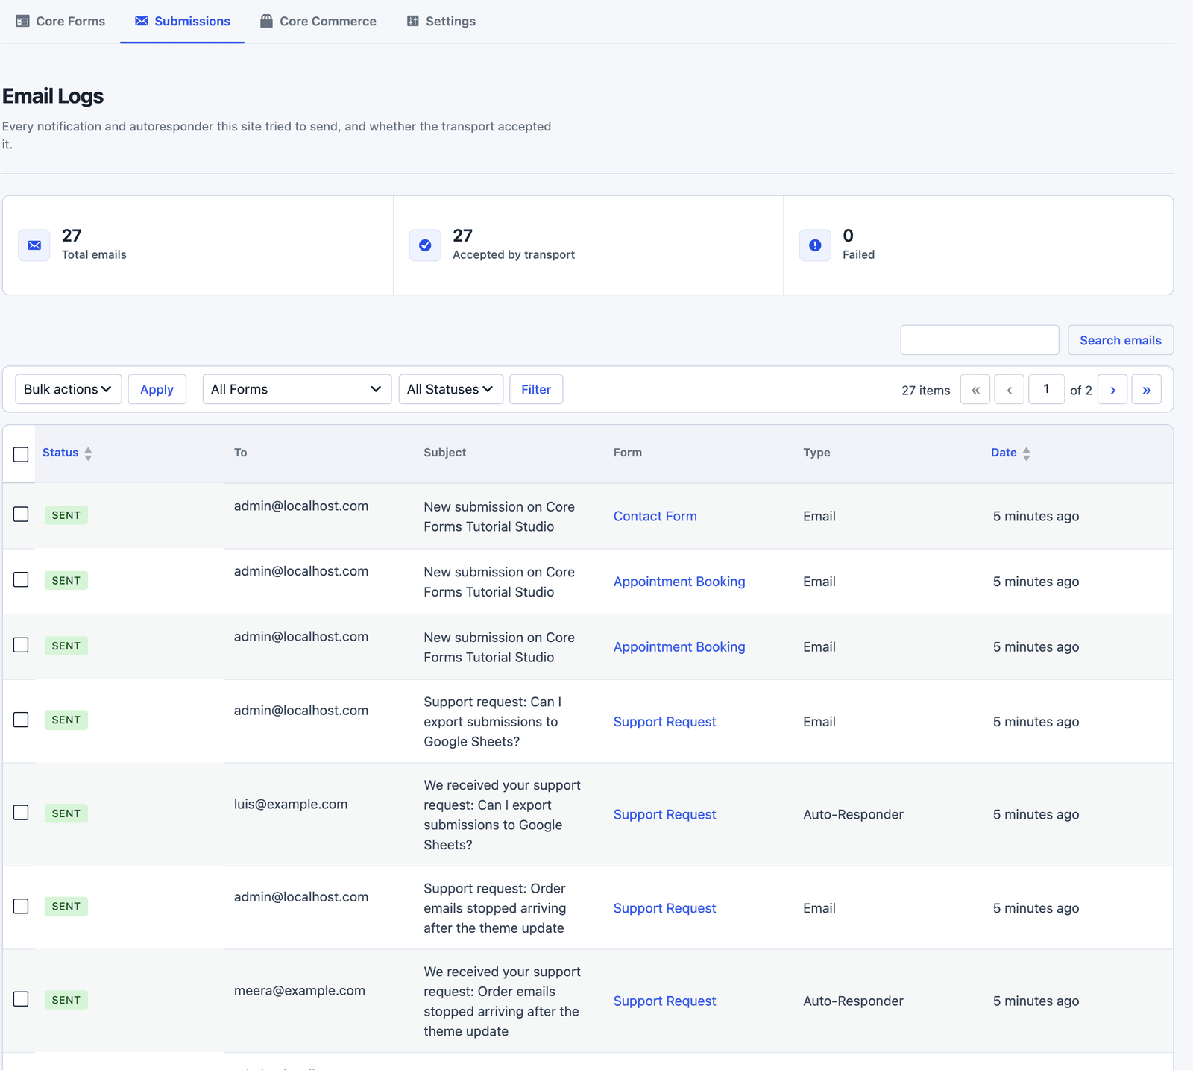
Task: Click the current page number field
Action: point(1046,389)
